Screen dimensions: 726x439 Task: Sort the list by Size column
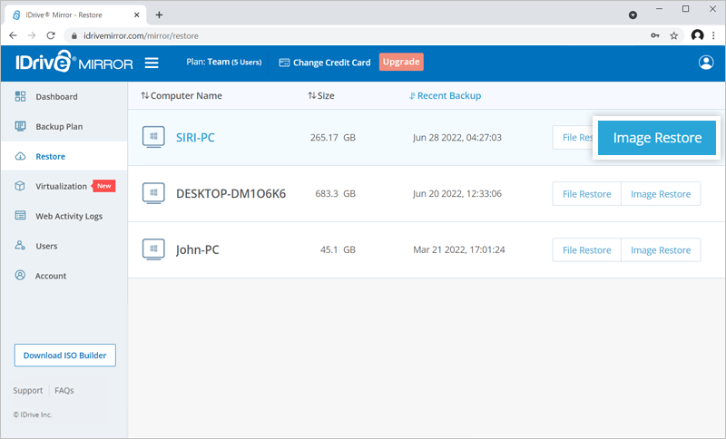[x=321, y=96]
